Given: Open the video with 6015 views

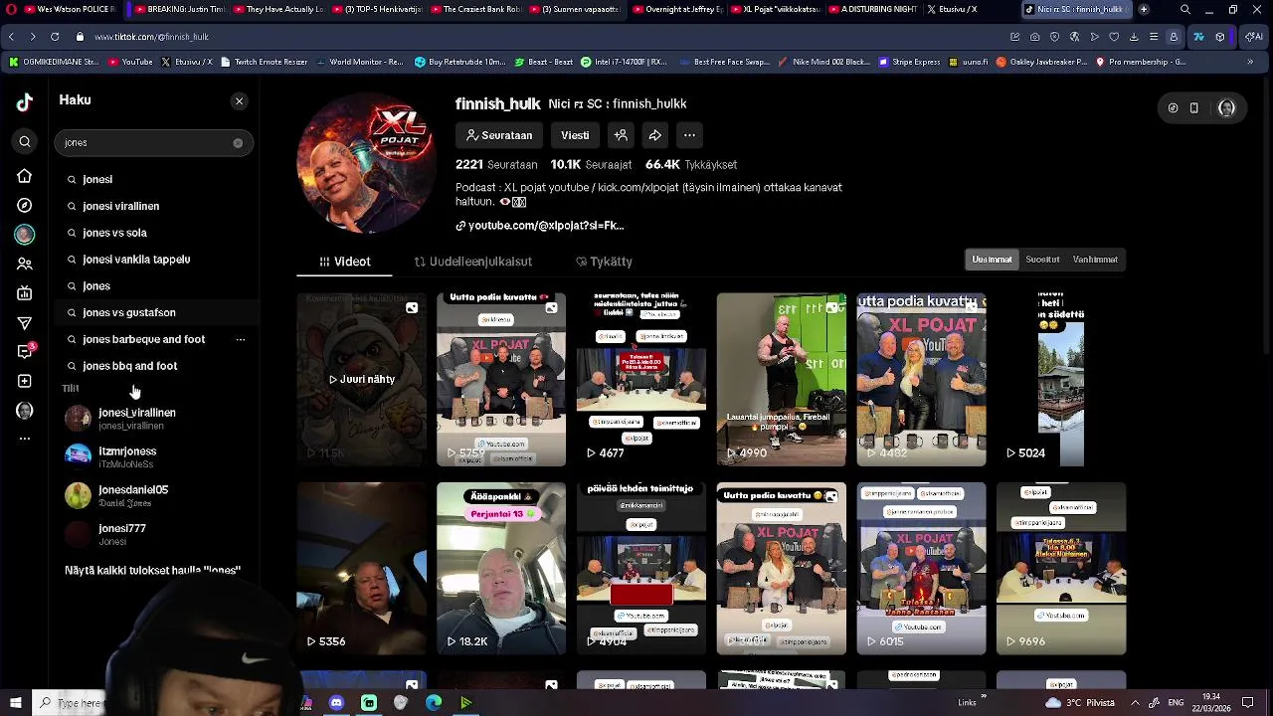Looking at the screenshot, I should point(921,569).
